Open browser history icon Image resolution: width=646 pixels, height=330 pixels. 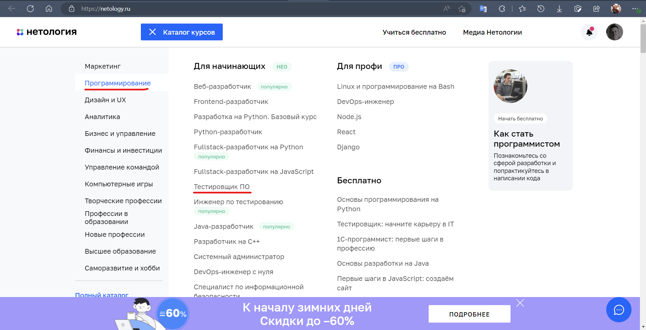[x=541, y=9]
